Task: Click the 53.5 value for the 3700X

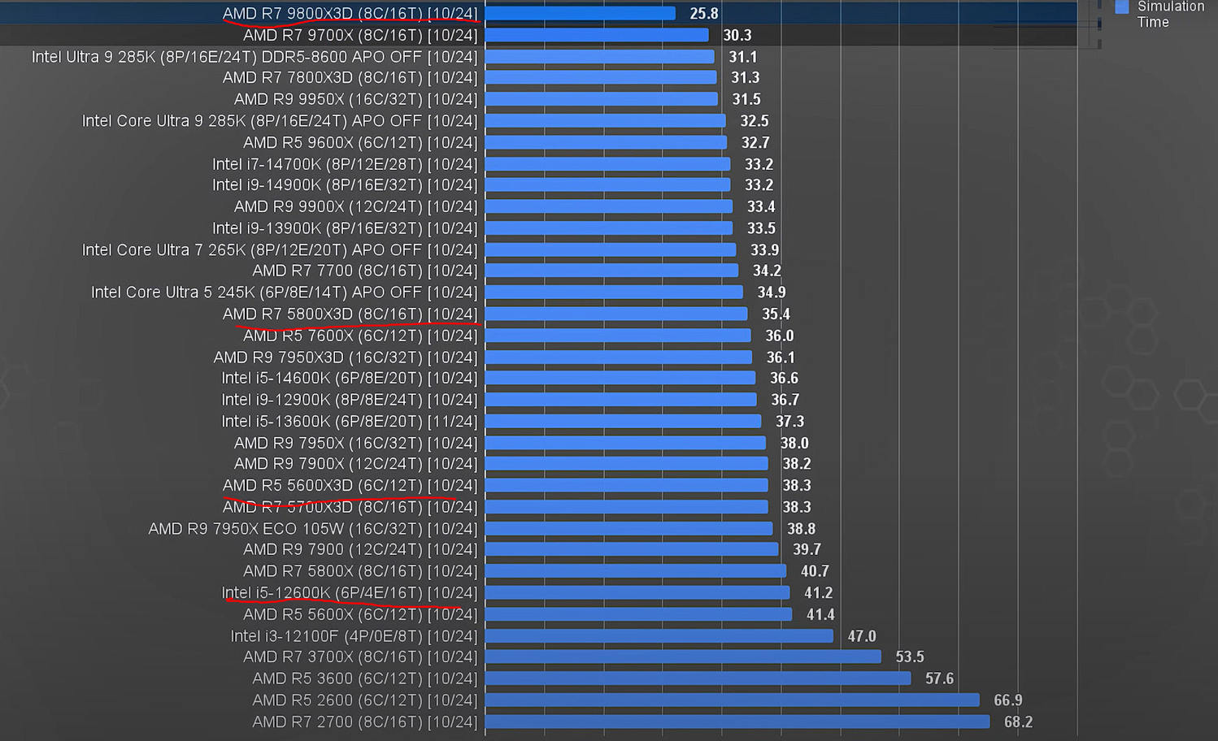Action: click(x=910, y=656)
